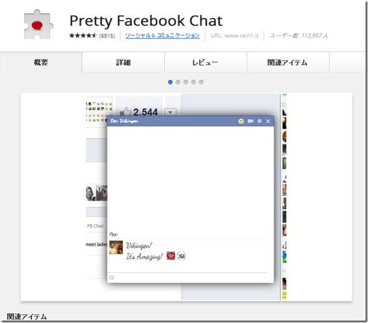Open the 詳細 tab
This screenshot has height=323, width=368.
click(x=123, y=62)
